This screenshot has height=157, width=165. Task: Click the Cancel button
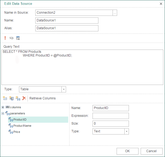tap(152, 151)
